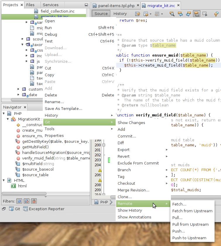
Task: Collapse the HTML node in Navigator
Action: [4, 180]
